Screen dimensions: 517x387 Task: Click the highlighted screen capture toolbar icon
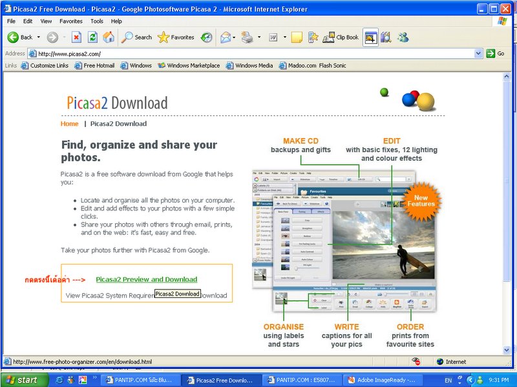point(370,37)
